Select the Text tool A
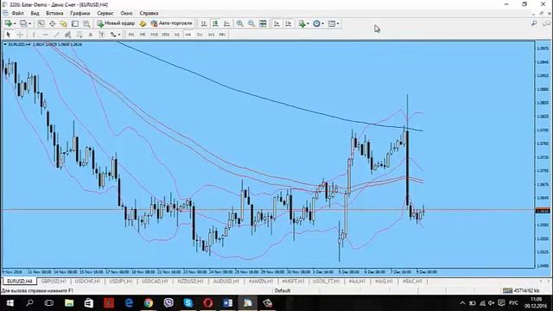This screenshot has height=311, width=553. coord(91,35)
